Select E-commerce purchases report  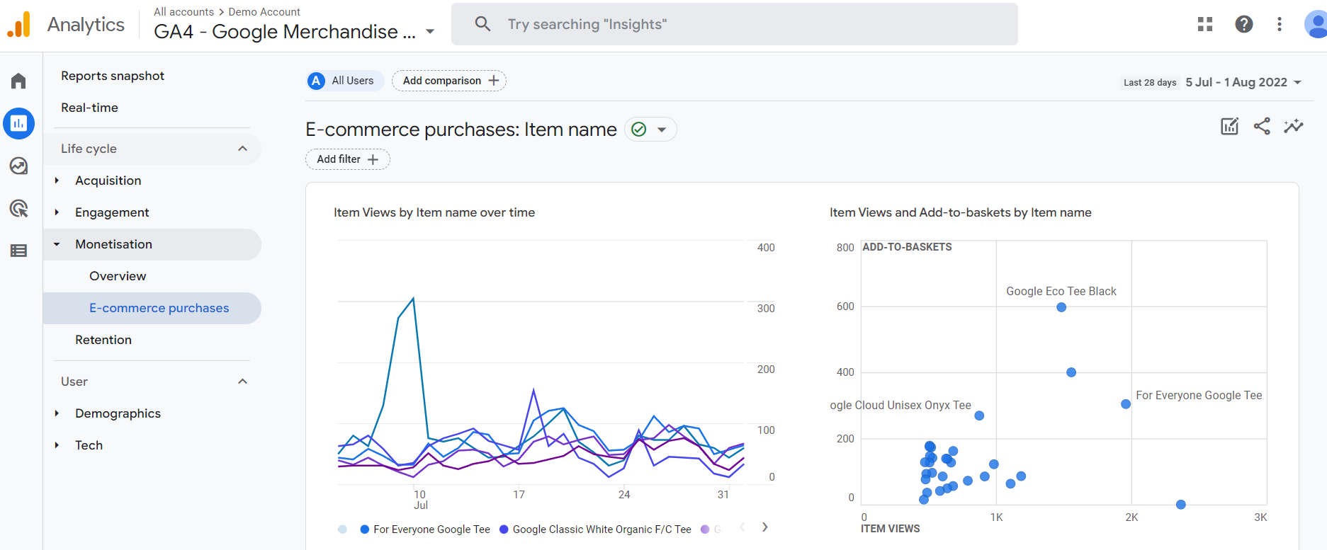click(152, 308)
